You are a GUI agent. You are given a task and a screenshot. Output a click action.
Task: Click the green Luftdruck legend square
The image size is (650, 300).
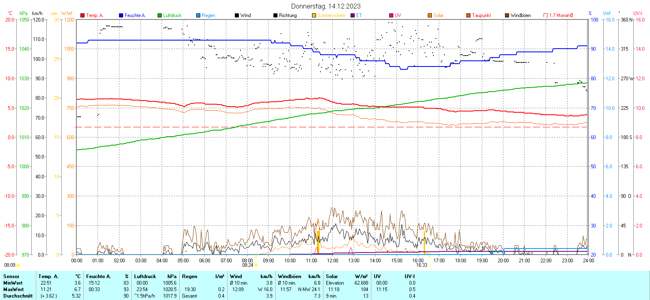click(x=160, y=15)
